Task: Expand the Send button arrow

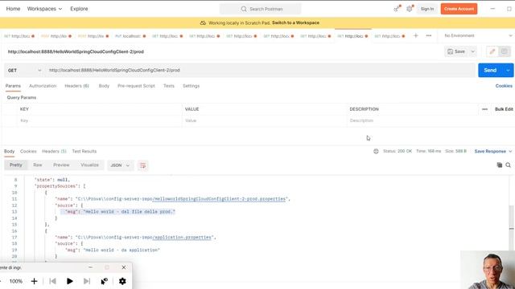Action: point(508,71)
